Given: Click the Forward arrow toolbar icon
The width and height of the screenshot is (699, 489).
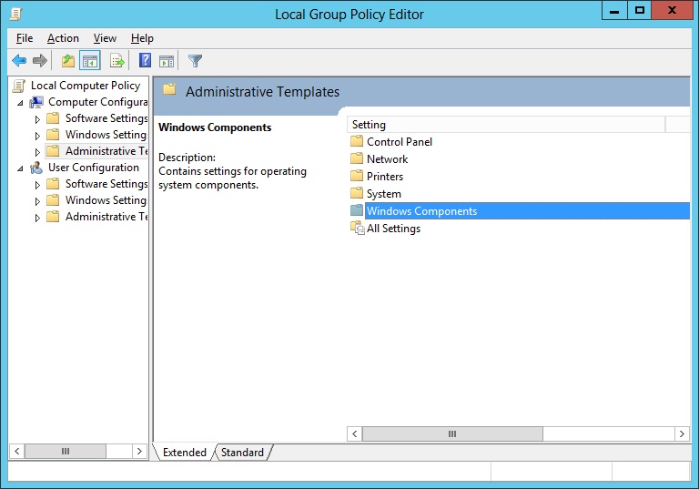Looking at the screenshot, I should tap(40, 61).
